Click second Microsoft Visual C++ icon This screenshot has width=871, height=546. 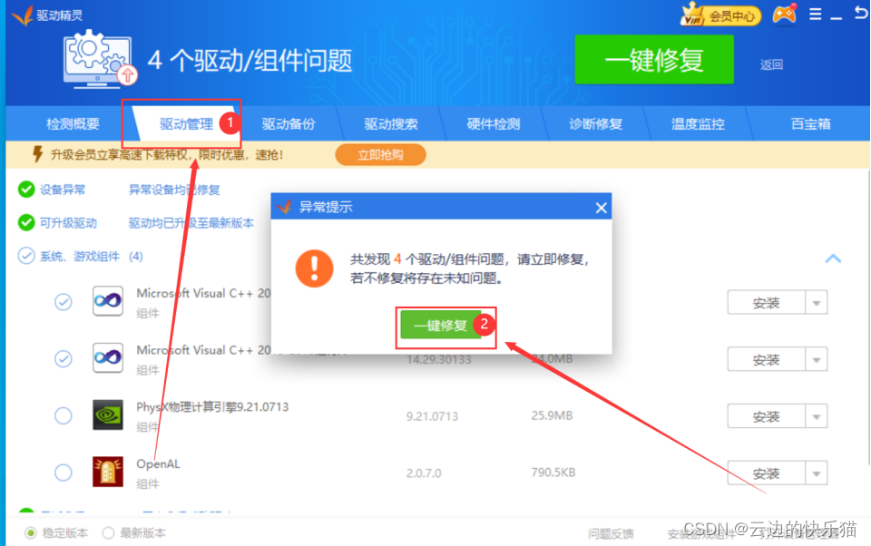[x=108, y=357]
